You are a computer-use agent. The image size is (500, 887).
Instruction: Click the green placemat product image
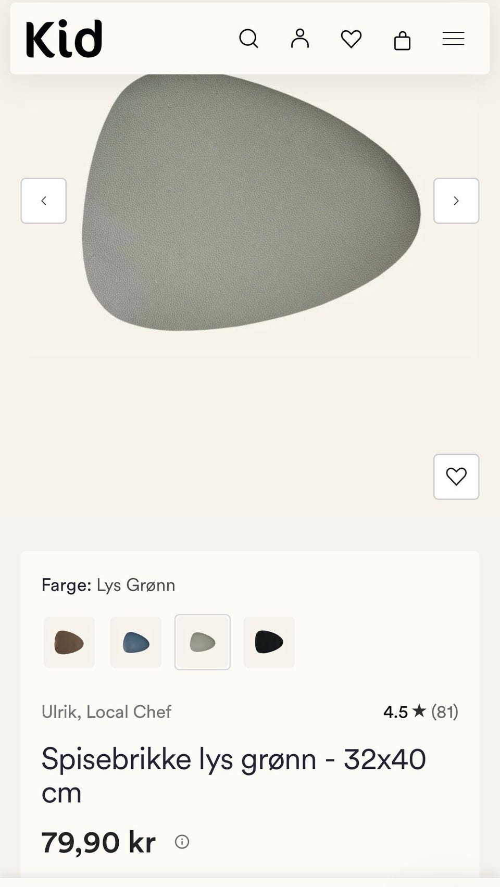pos(251,202)
